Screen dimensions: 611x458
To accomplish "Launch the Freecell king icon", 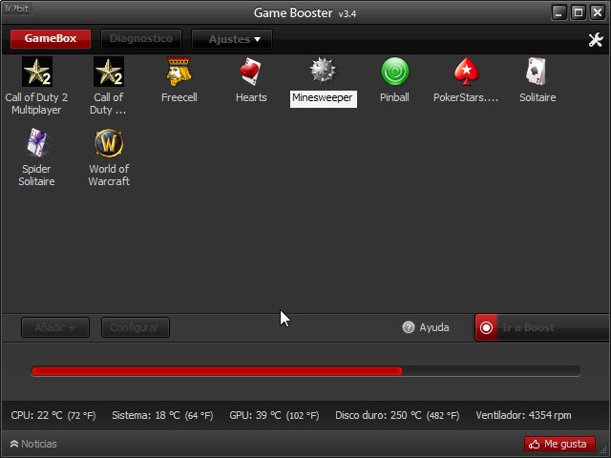I will 179,72.
